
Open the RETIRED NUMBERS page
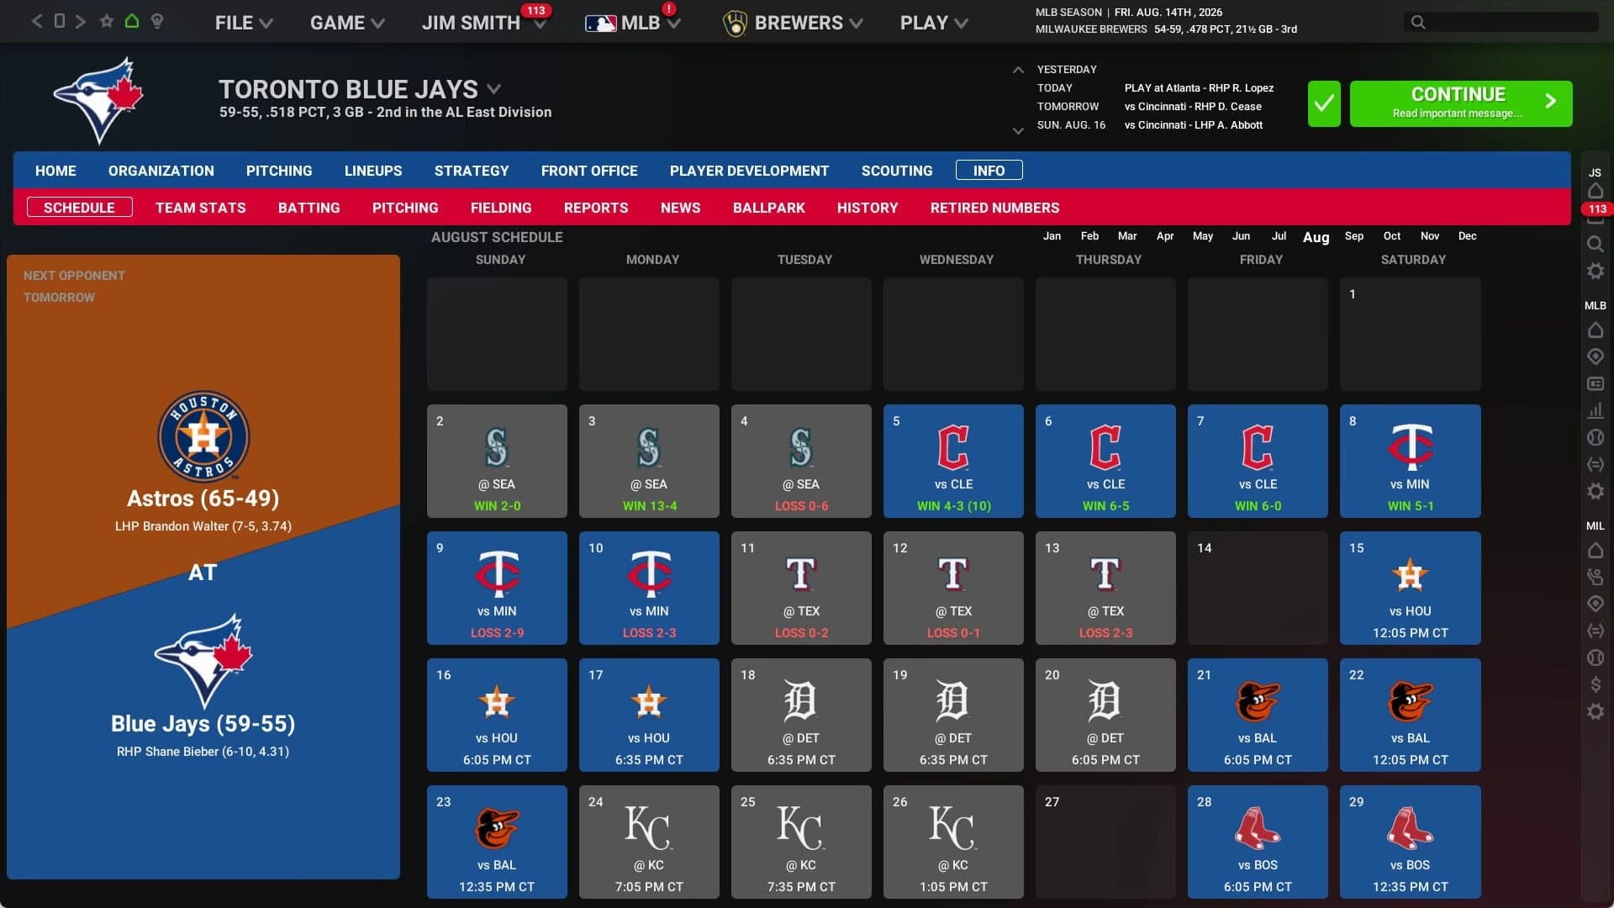(994, 208)
